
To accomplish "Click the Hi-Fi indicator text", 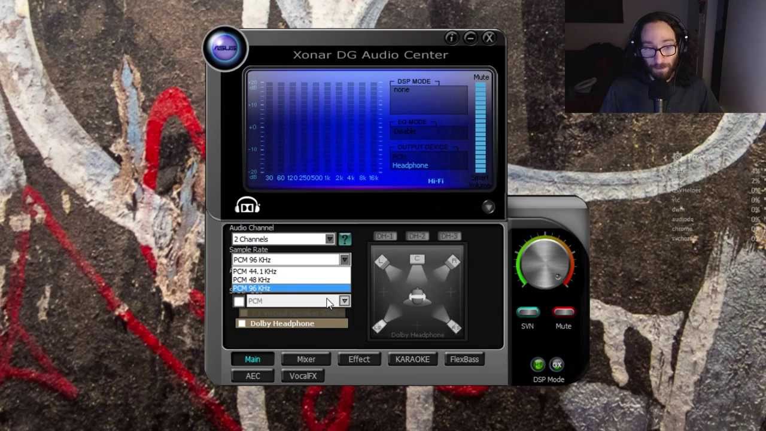I will [x=436, y=181].
